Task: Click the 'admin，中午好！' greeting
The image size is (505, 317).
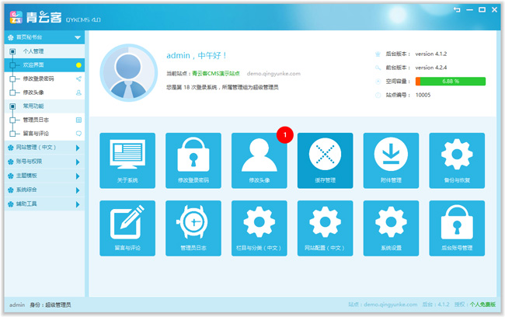Action: [197, 55]
